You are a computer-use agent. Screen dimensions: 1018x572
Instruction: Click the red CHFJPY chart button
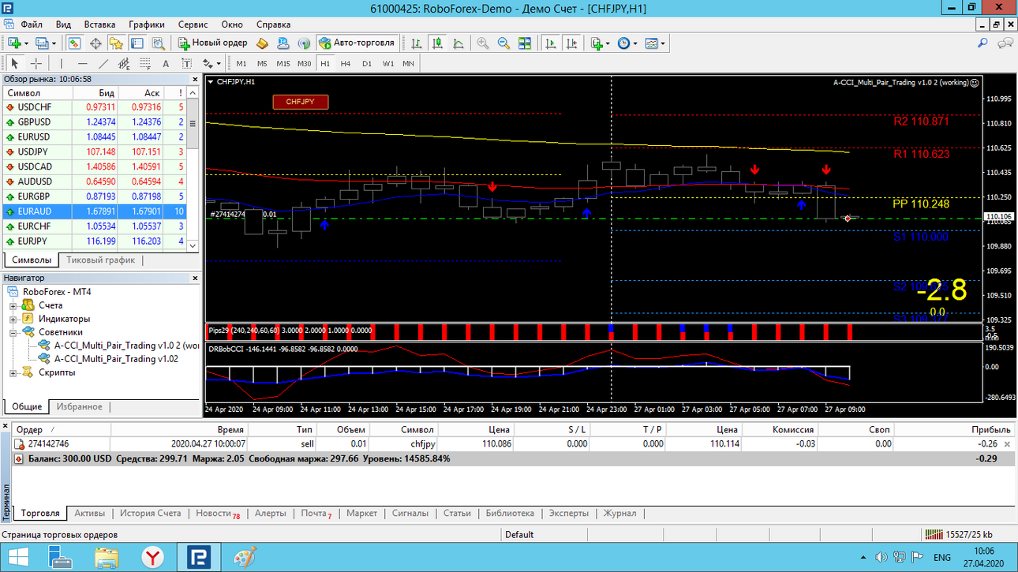(x=300, y=102)
